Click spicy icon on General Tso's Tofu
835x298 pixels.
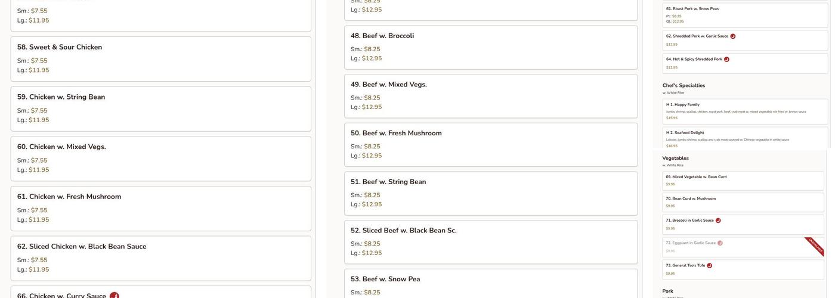pyautogui.click(x=709, y=266)
